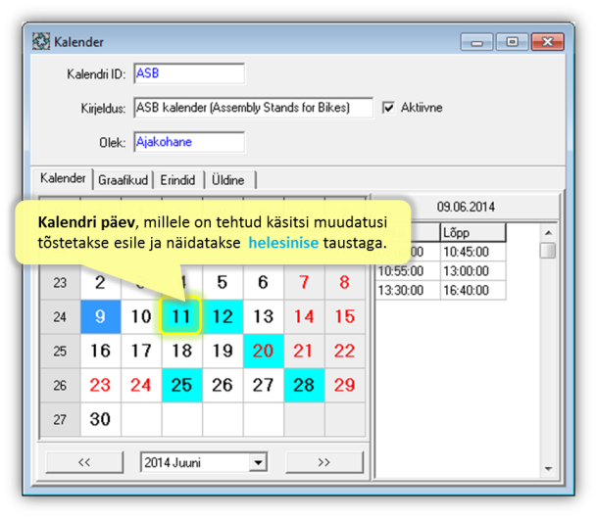Image resolution: width=597 pixels, height=518 pixels.
Task: Select red day 21
Action: [x=304, y=351]
